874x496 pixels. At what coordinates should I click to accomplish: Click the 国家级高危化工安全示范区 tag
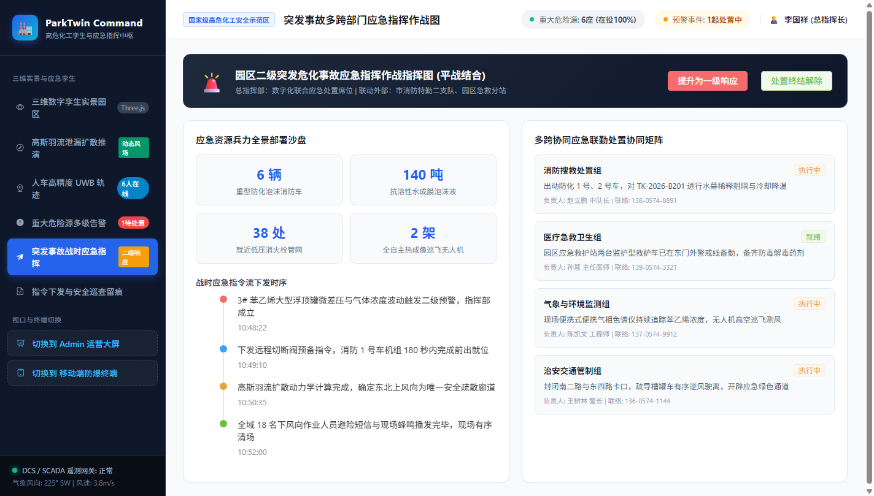pyautogui.click(x=229, y=20)
